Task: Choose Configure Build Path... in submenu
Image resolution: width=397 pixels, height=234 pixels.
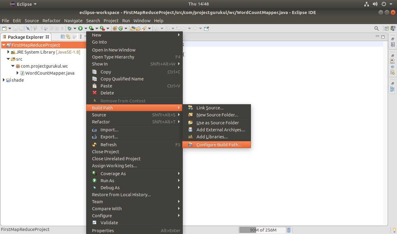Action: tap(216, 145)
